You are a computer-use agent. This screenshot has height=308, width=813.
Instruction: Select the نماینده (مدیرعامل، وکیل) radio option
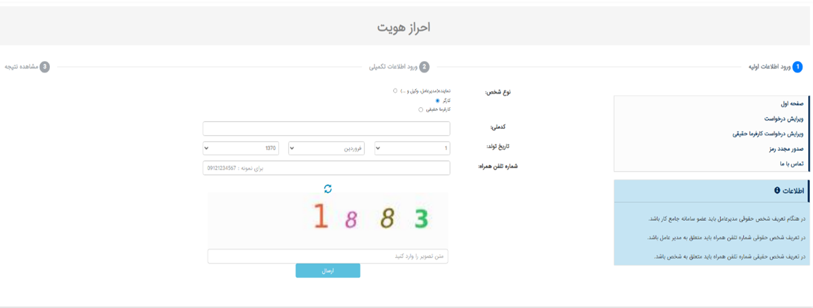coord(395,90)
